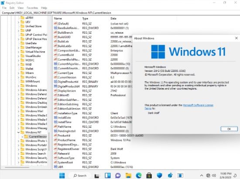
Task: Open the Windows Start button
Action: coord(62,175)
